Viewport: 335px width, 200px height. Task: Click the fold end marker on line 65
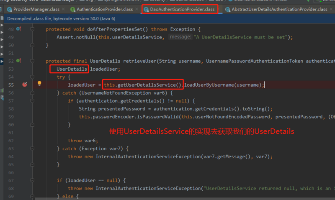32,164
